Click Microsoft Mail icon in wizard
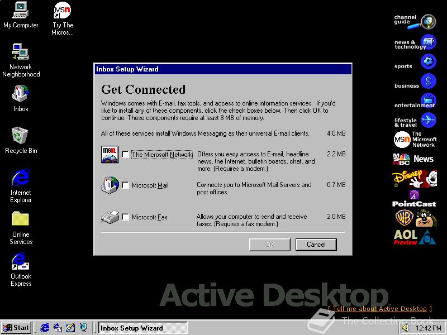The height and width of the screenshot is (335, 447). [x=110, y=185]
